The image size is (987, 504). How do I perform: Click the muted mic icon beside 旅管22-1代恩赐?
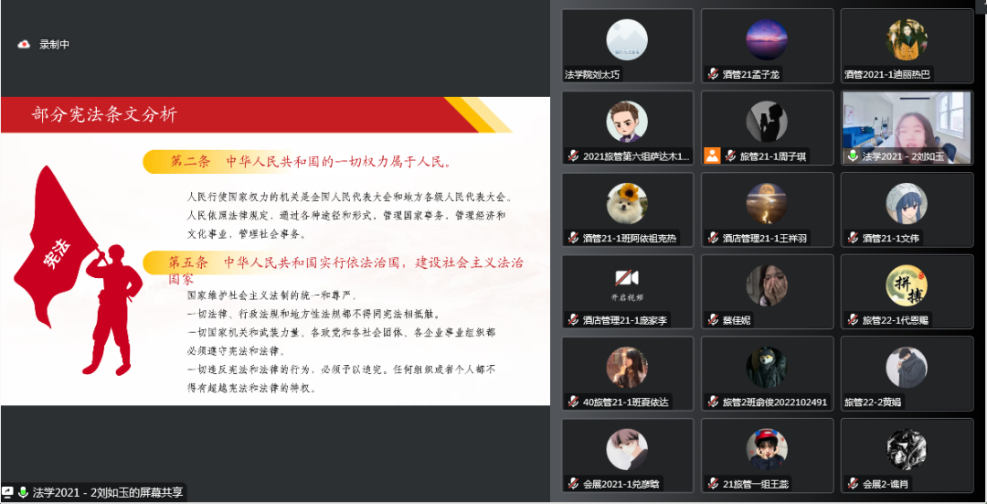pyautogui.click(x=853, y=319)
